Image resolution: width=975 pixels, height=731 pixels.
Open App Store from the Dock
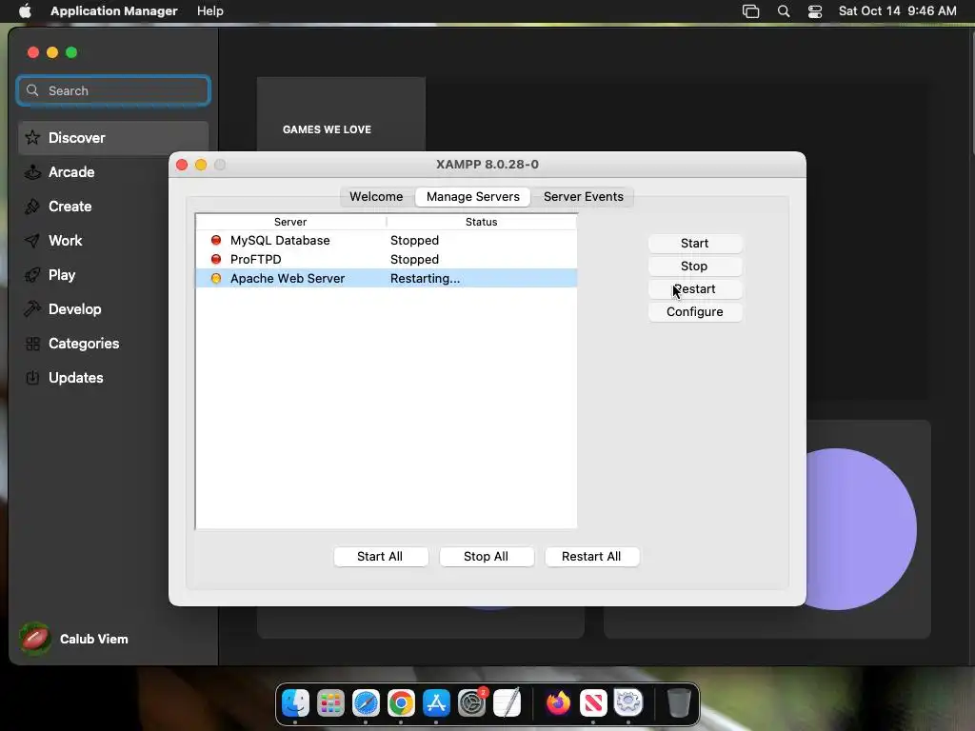(x=436, y=703)
